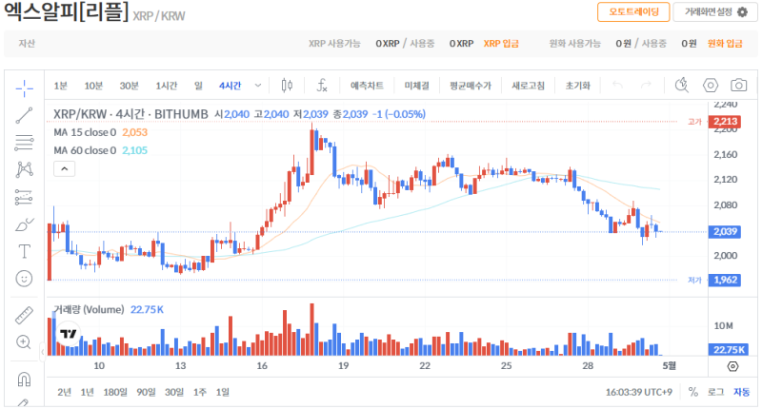The image size is (762, 409).
Task: Click the XRP 입금 link
Action: tap(501, 44)
